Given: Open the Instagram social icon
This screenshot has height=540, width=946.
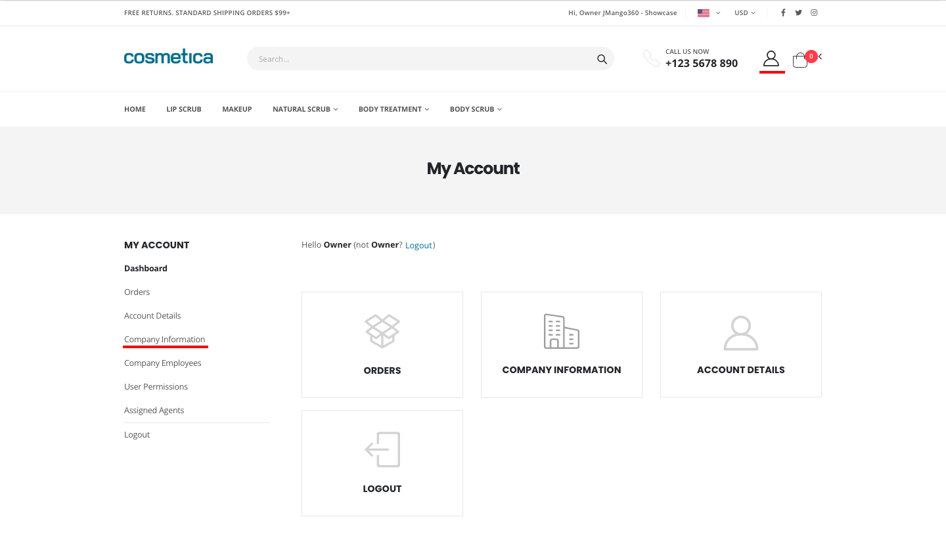Looking at the screenshot, I should (x=814, y=12).
